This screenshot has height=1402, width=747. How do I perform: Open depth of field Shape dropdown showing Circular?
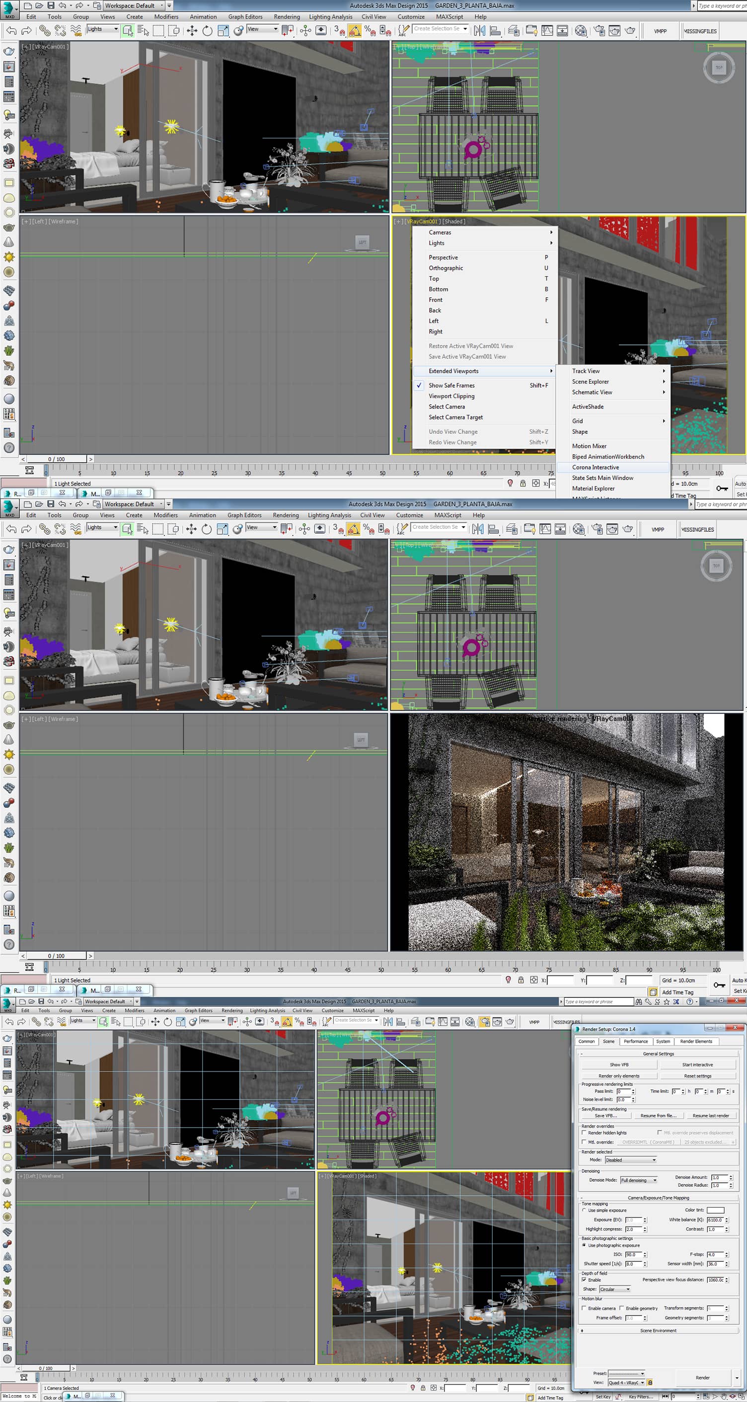[615, 1289]
